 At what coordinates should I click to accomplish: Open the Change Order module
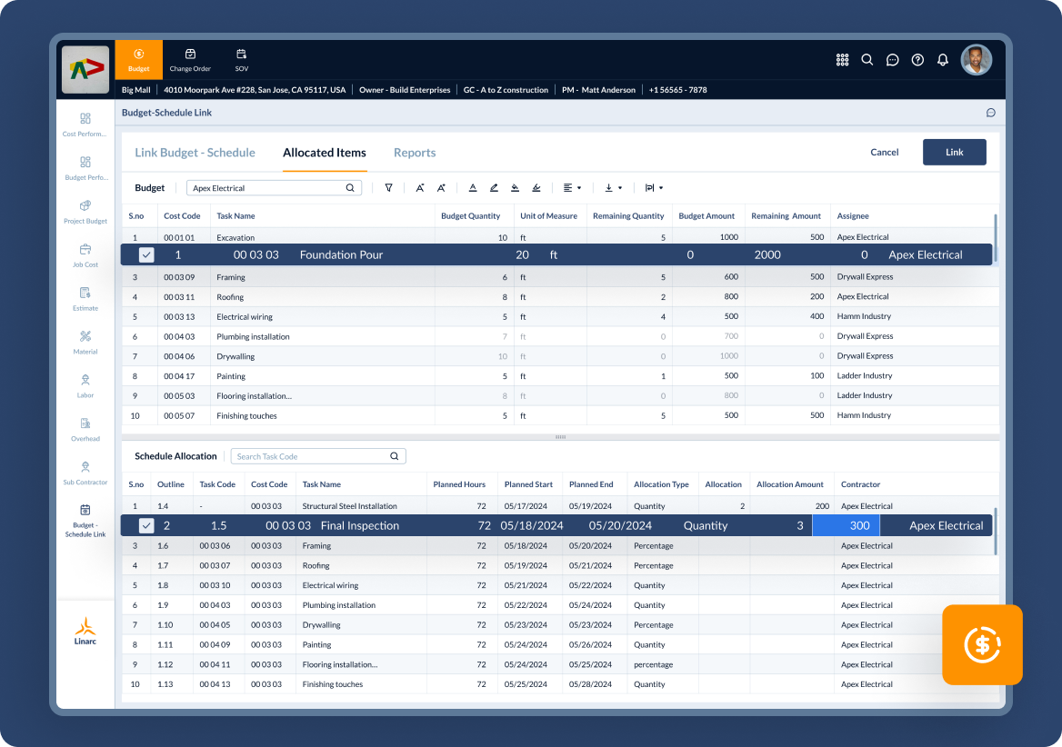click(190, 60)
